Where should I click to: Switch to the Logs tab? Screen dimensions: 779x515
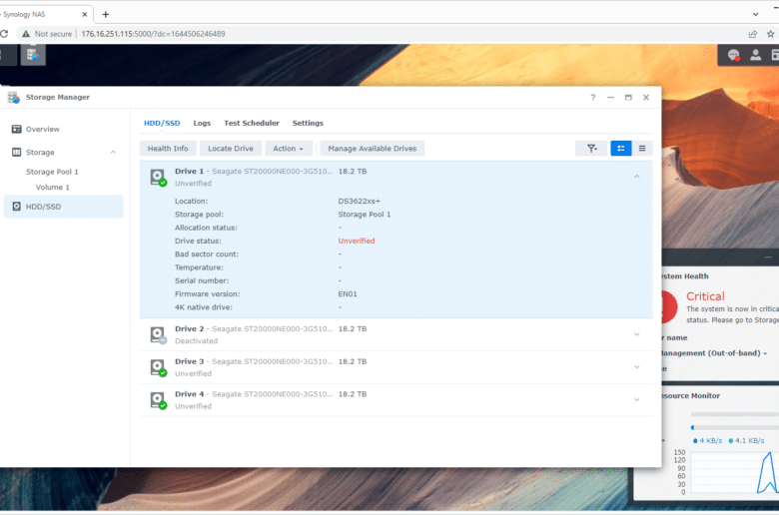pos(202,123)
